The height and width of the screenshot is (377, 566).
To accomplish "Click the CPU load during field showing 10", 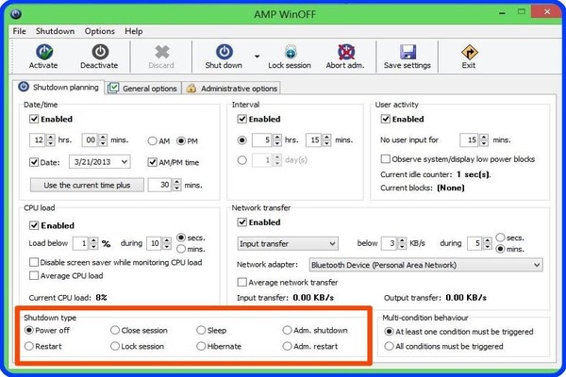I will [155, 243].
